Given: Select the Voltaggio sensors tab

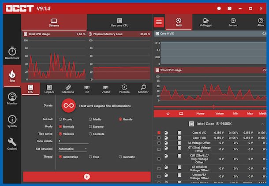Looking at the screenshot, I should pyautogui.click(x=206, y=22).
